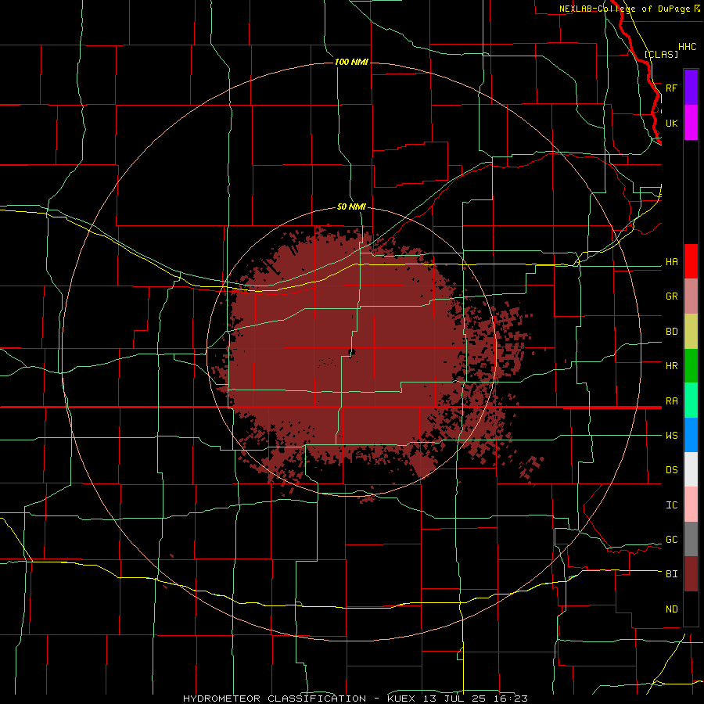Click the 100 NMI range ring label
Viewport: 704px width, 704px height.
(351, 62)
